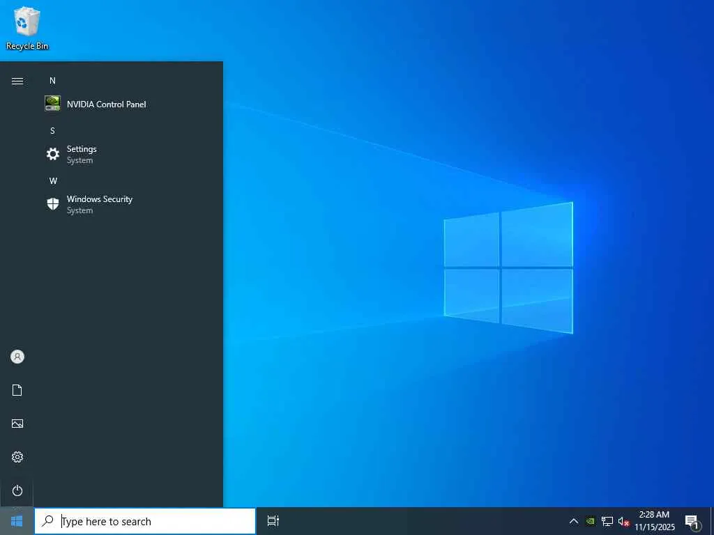The height and width of the screenshot is (535, 714).
Task: Focus the 'Type here to search' box
Action: coord(145,521)
